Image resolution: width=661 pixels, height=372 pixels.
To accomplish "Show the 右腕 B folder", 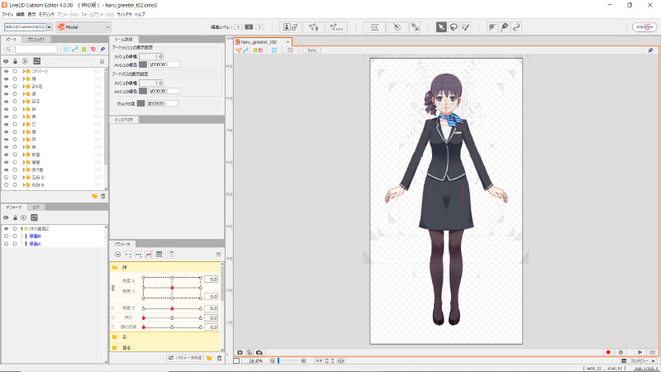I will (x=6, y=185).
